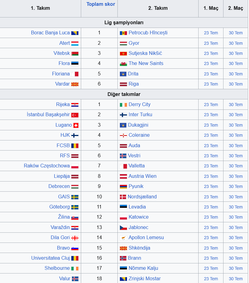Open the Toplam skor header link
This screenshot has height=283, width=249.
[x=101, y=4]
